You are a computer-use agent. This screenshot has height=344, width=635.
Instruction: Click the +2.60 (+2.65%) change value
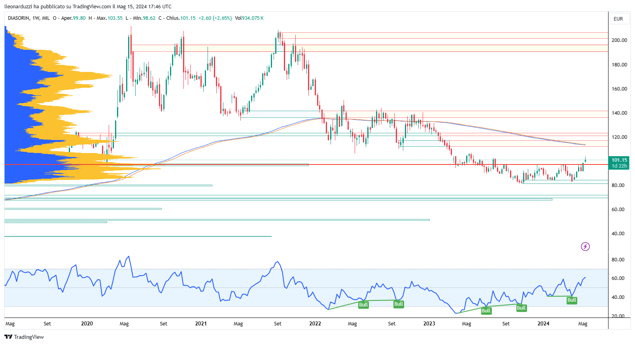click(x=215, y=18)
